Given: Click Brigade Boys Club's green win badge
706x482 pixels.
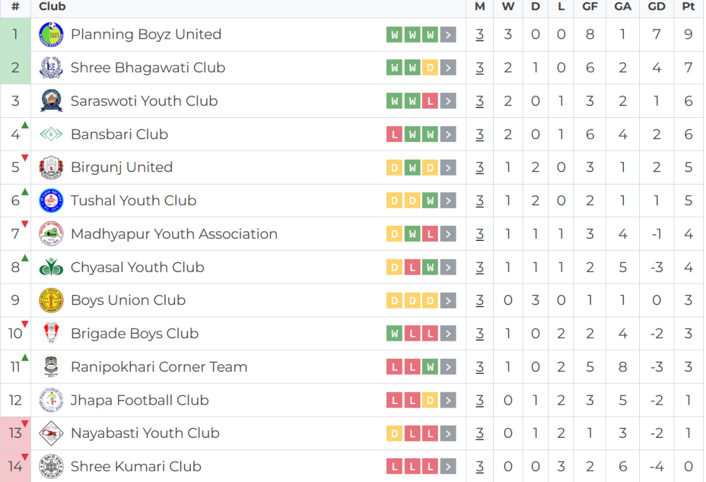Looking at the screenshot, I should point(394,334).
